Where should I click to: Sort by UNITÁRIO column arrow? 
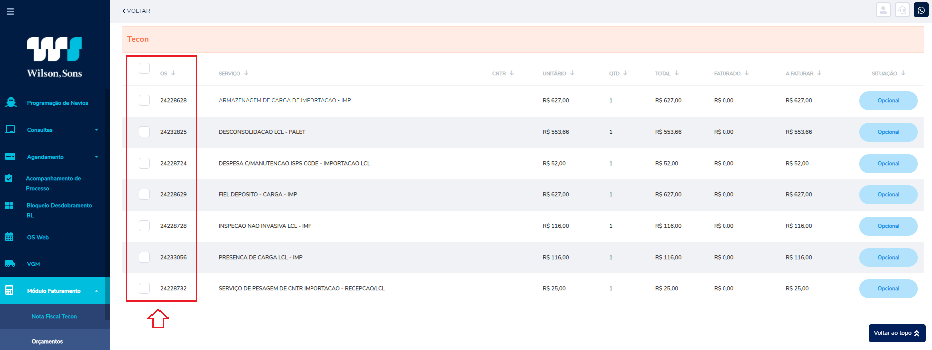[572, 73]
